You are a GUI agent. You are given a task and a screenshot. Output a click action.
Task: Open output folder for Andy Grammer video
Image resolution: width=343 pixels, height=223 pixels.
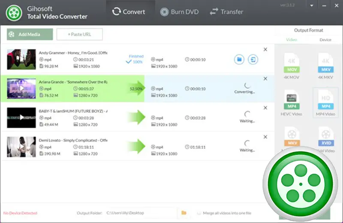[239, 59]
